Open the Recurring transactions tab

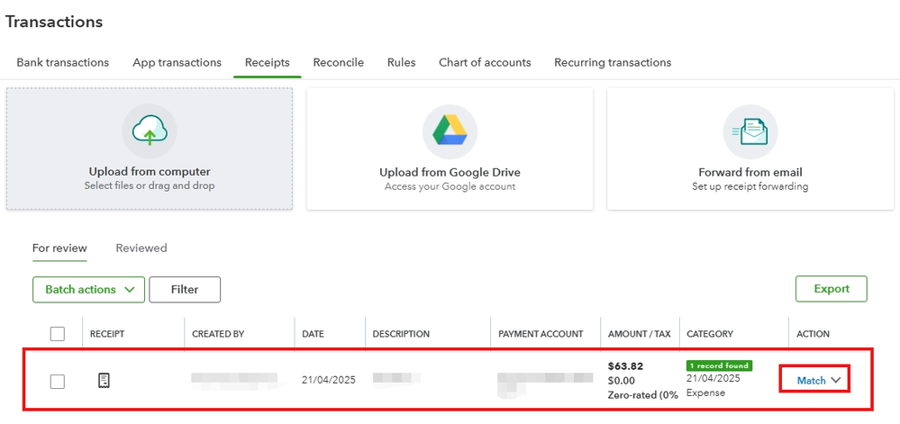(613, 62)
